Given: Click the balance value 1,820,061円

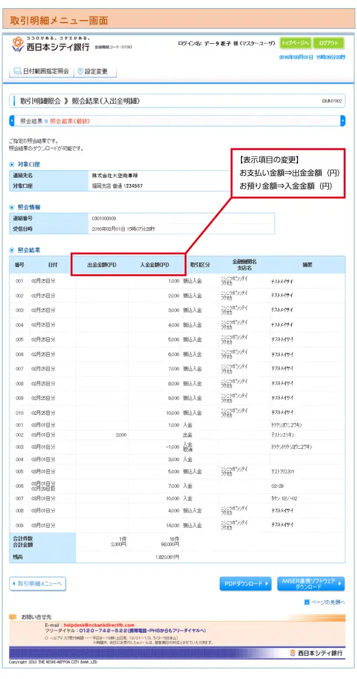Looking at the screenshot, I should [167, 557].
